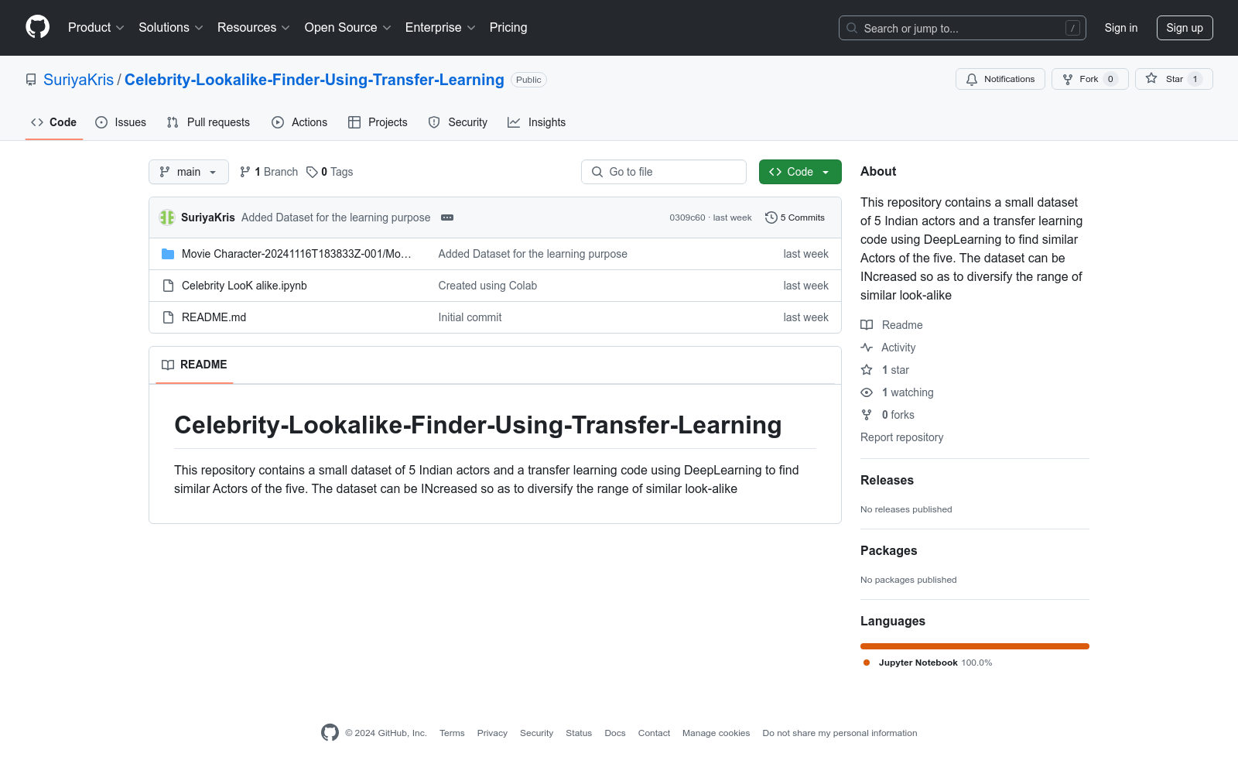
Task: Click the bell icon in Notifications button
Action: (x=972, y=79)
